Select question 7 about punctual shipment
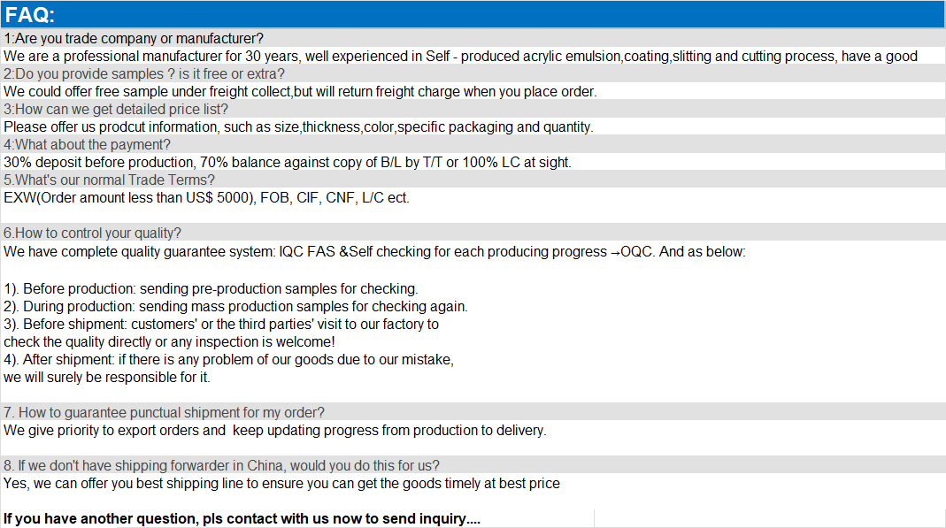946x528 pixels. coord(164,412)
